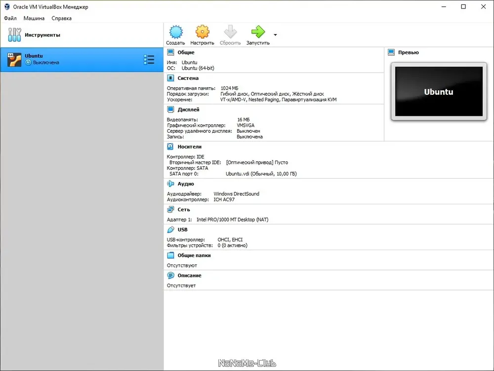Open the Общие settings heading link

point(186,53)
